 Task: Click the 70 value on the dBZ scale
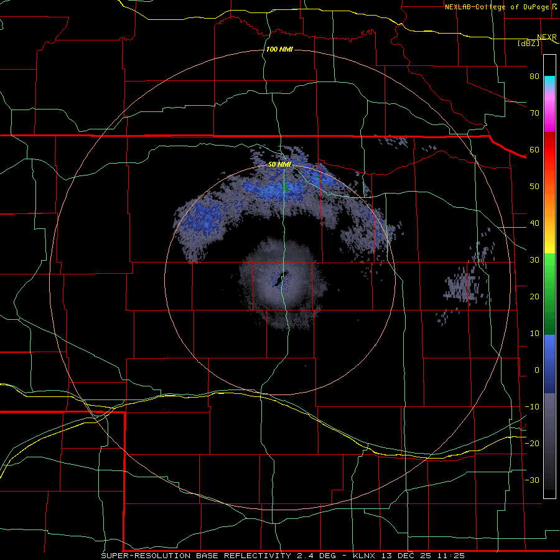pyautogui.click(x=534, y=113)
